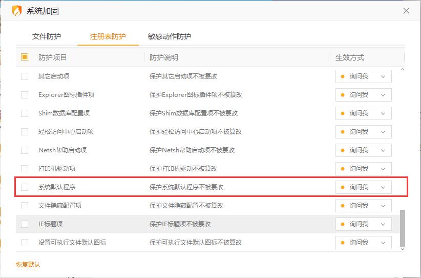Close the 系统加固 dialog
The image size is (421, 278).
(406, 11)
